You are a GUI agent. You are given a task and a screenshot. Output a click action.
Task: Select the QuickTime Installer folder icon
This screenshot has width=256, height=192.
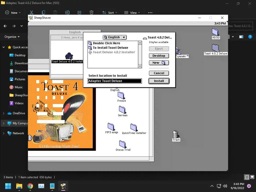pyautogui.click(x=134, y=127)
